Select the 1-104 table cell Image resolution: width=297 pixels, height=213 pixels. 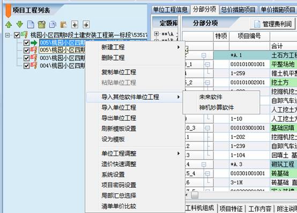coord(249,155)
